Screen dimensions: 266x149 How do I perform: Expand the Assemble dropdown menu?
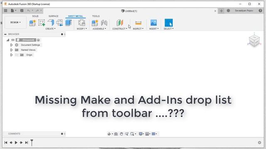[x=99, y=29]
